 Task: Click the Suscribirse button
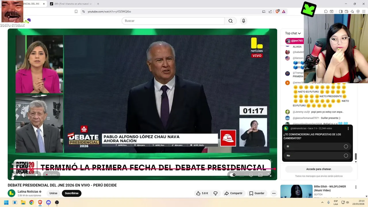point(72,193)
